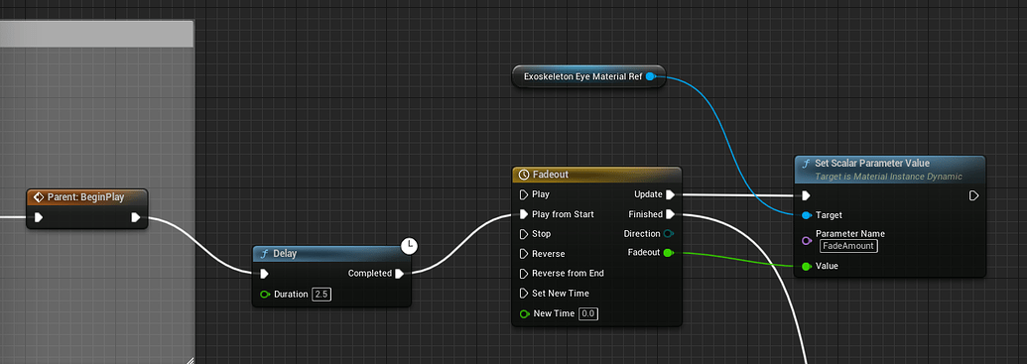Click Set Scalar Parameter Value function icon
Image resolution: width=1027 pixels, height=364 pixels.
[x=806, y=164]
